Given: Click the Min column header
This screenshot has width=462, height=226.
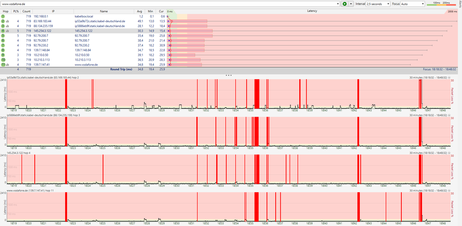Looking at the screenshot, I should coord(150,11).
